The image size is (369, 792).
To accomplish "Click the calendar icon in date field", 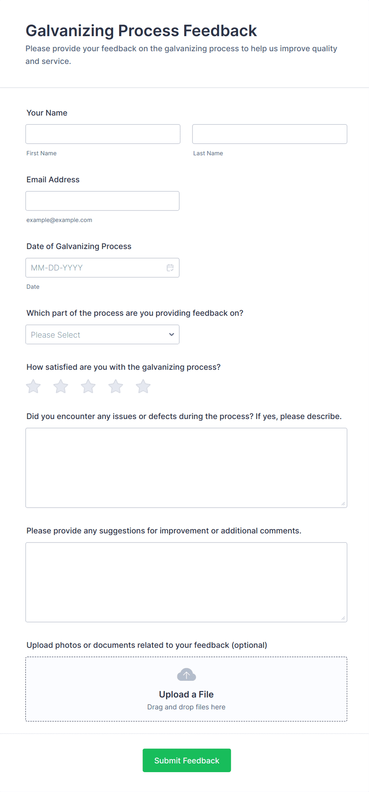I will click(170, 268).
